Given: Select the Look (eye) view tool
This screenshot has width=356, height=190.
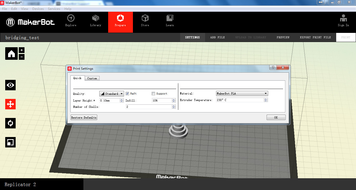Looking at the screenshot, I should pyautogui.click(x=10, y=85).
